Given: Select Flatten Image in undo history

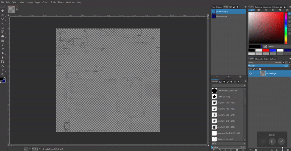Looking at the screenshot, I should coord(222,17).
